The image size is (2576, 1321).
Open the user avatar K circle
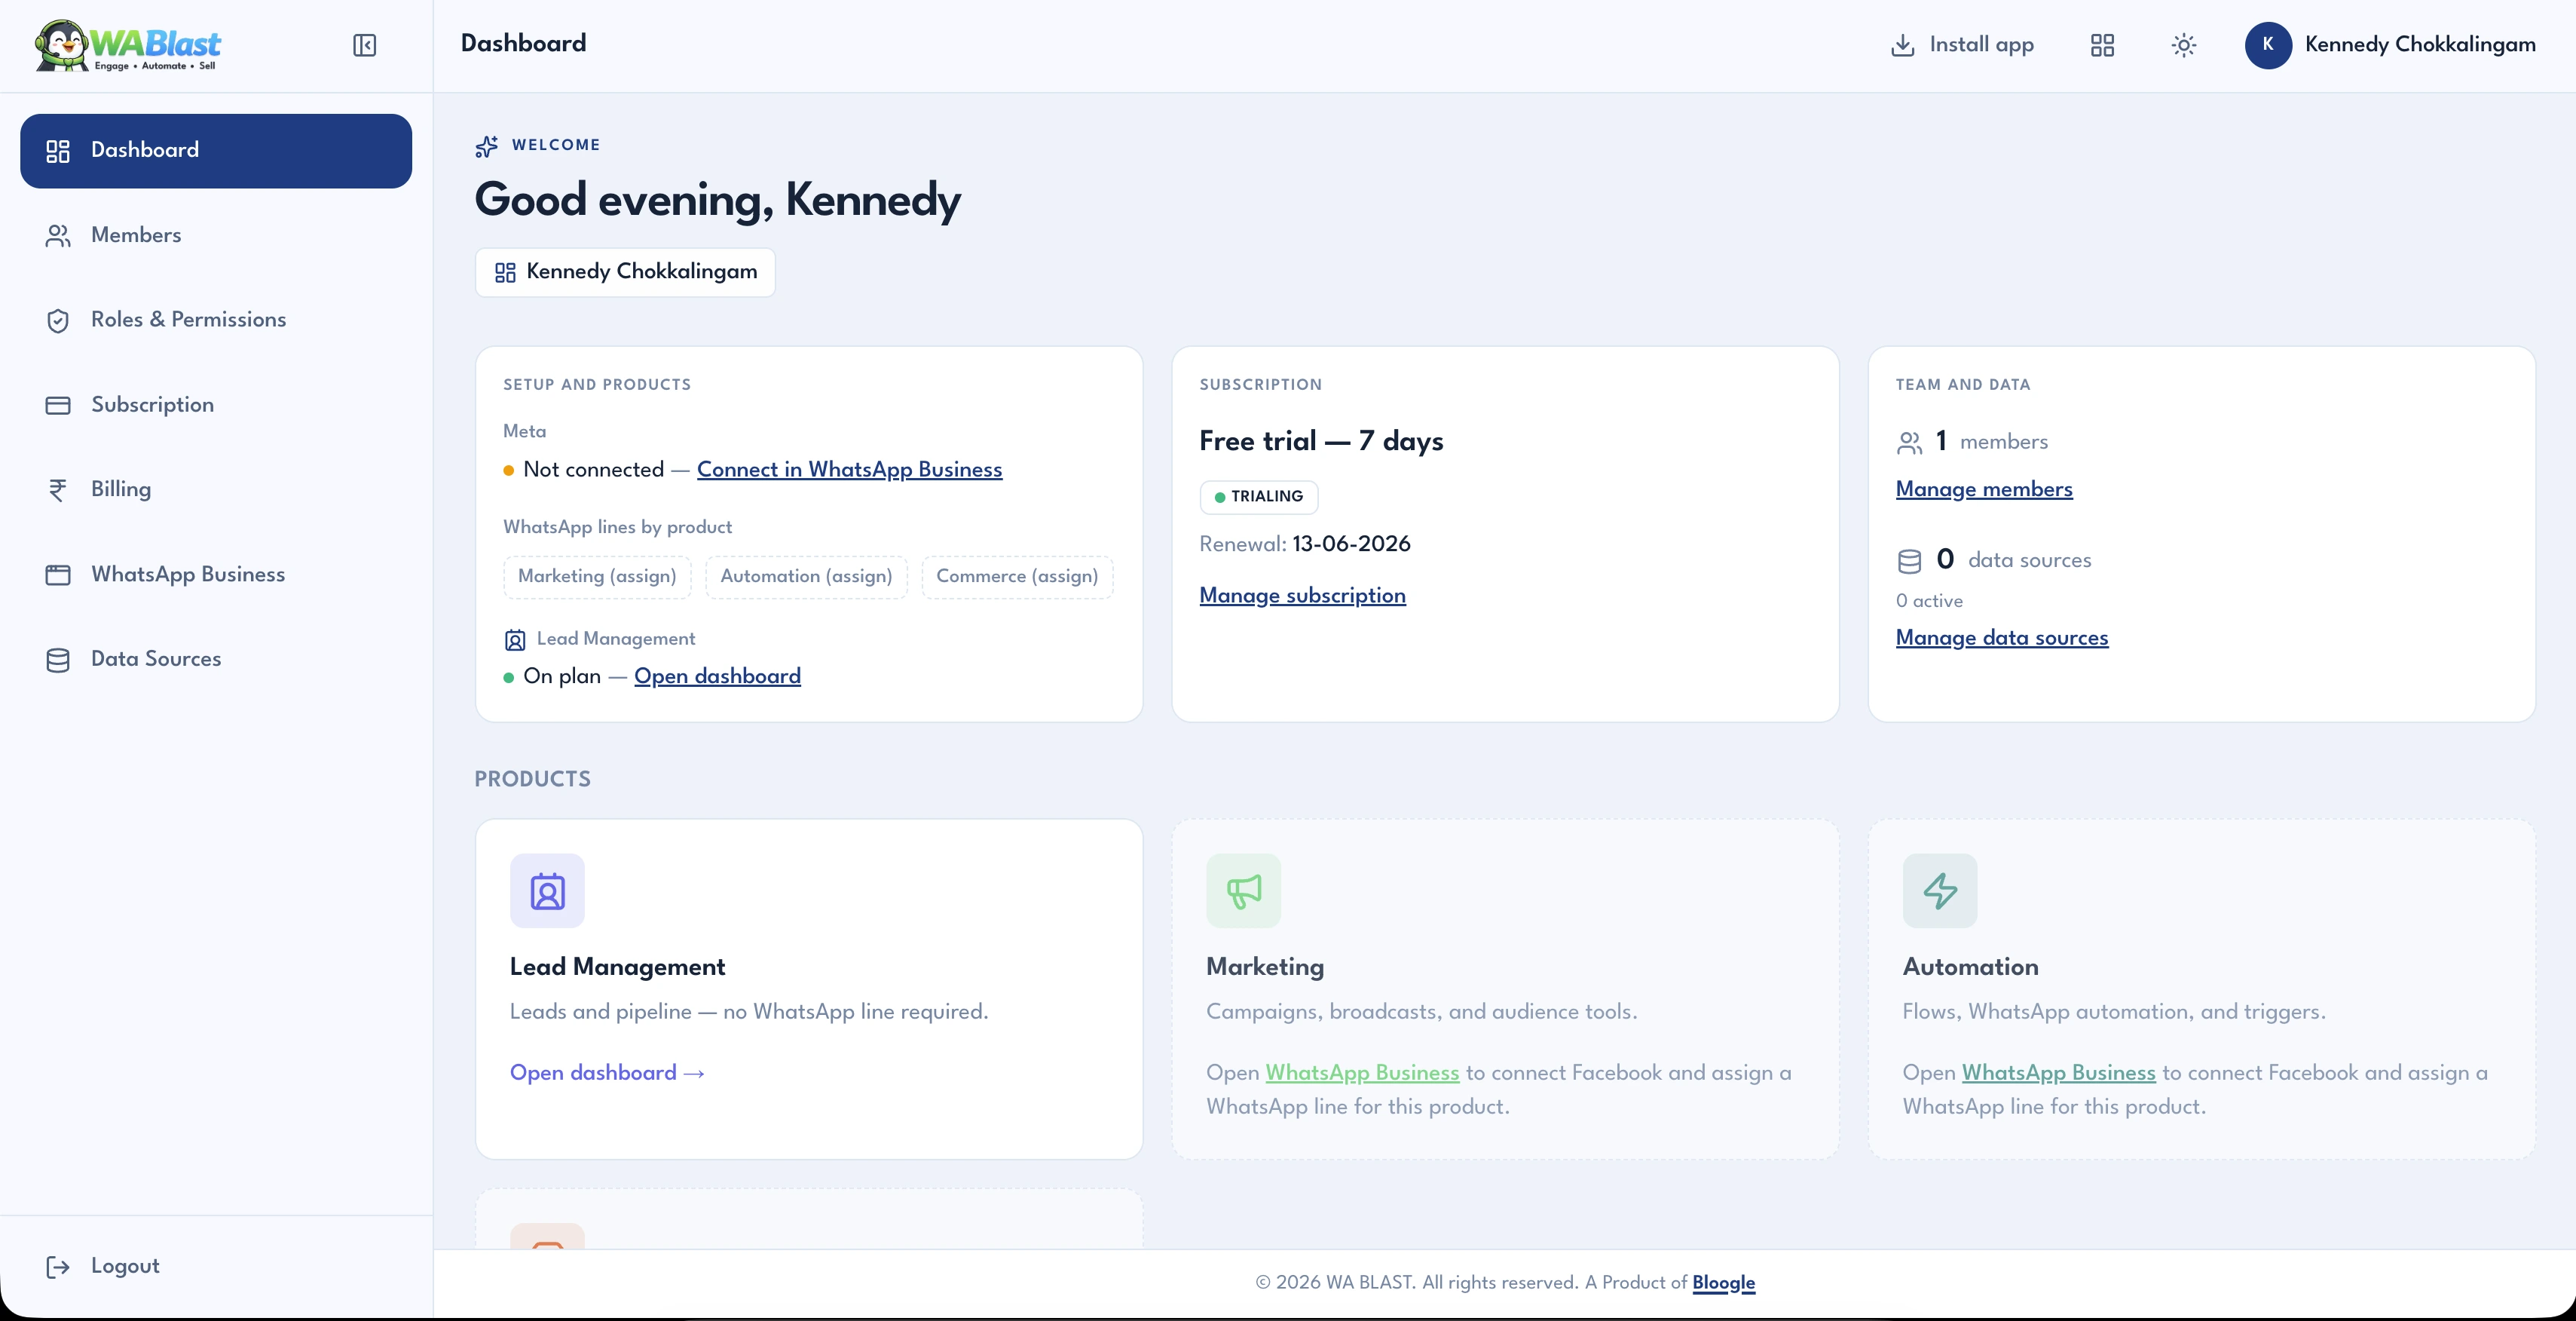(x=2268, y=45)
